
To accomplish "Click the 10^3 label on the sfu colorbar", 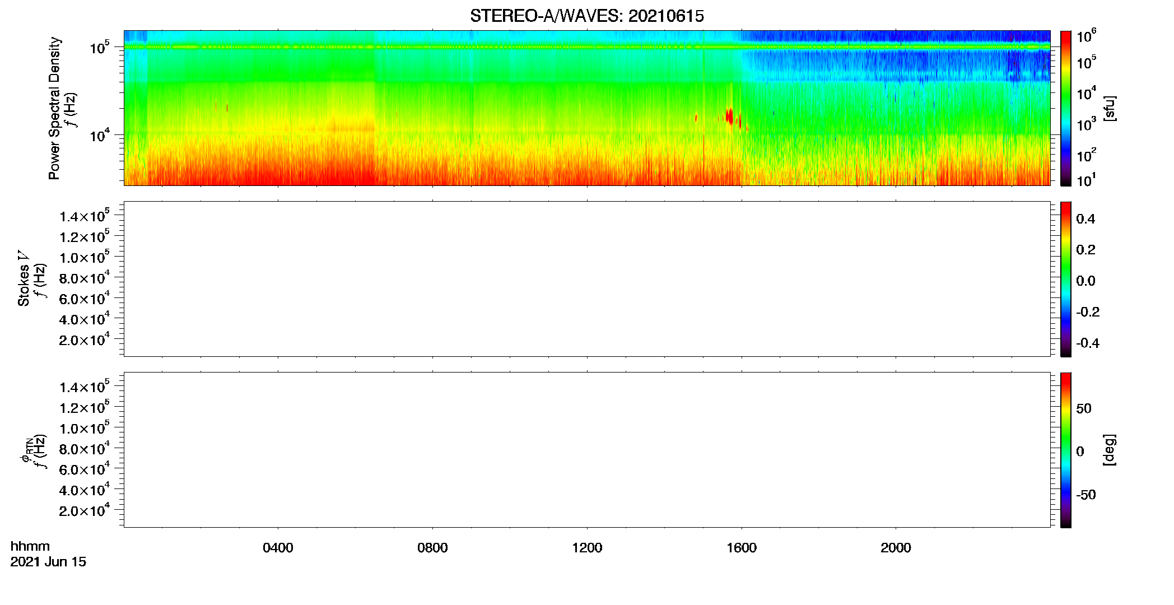I will (1087, 124).
